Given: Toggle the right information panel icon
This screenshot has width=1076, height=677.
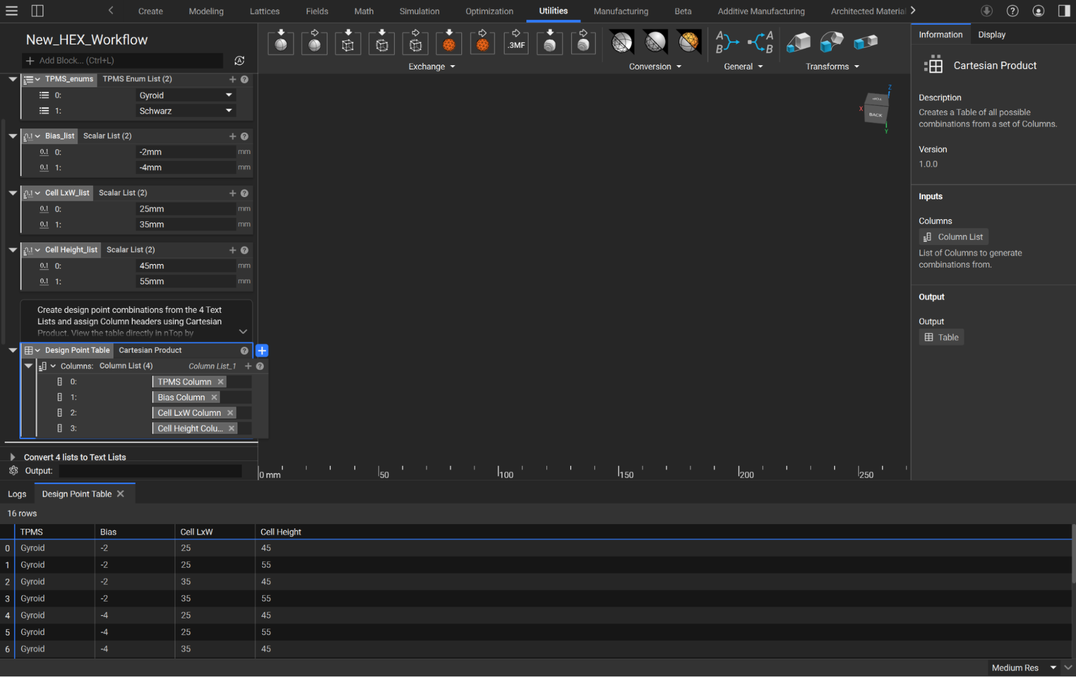Looking at the screenshot, I should (1064, 11).
